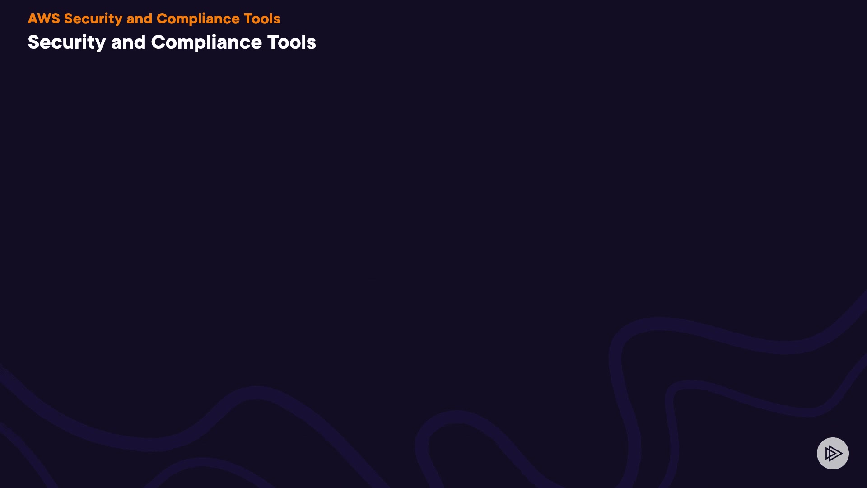Click the white 'Security and Compliance Tools' heading

[x=172, y=42]
